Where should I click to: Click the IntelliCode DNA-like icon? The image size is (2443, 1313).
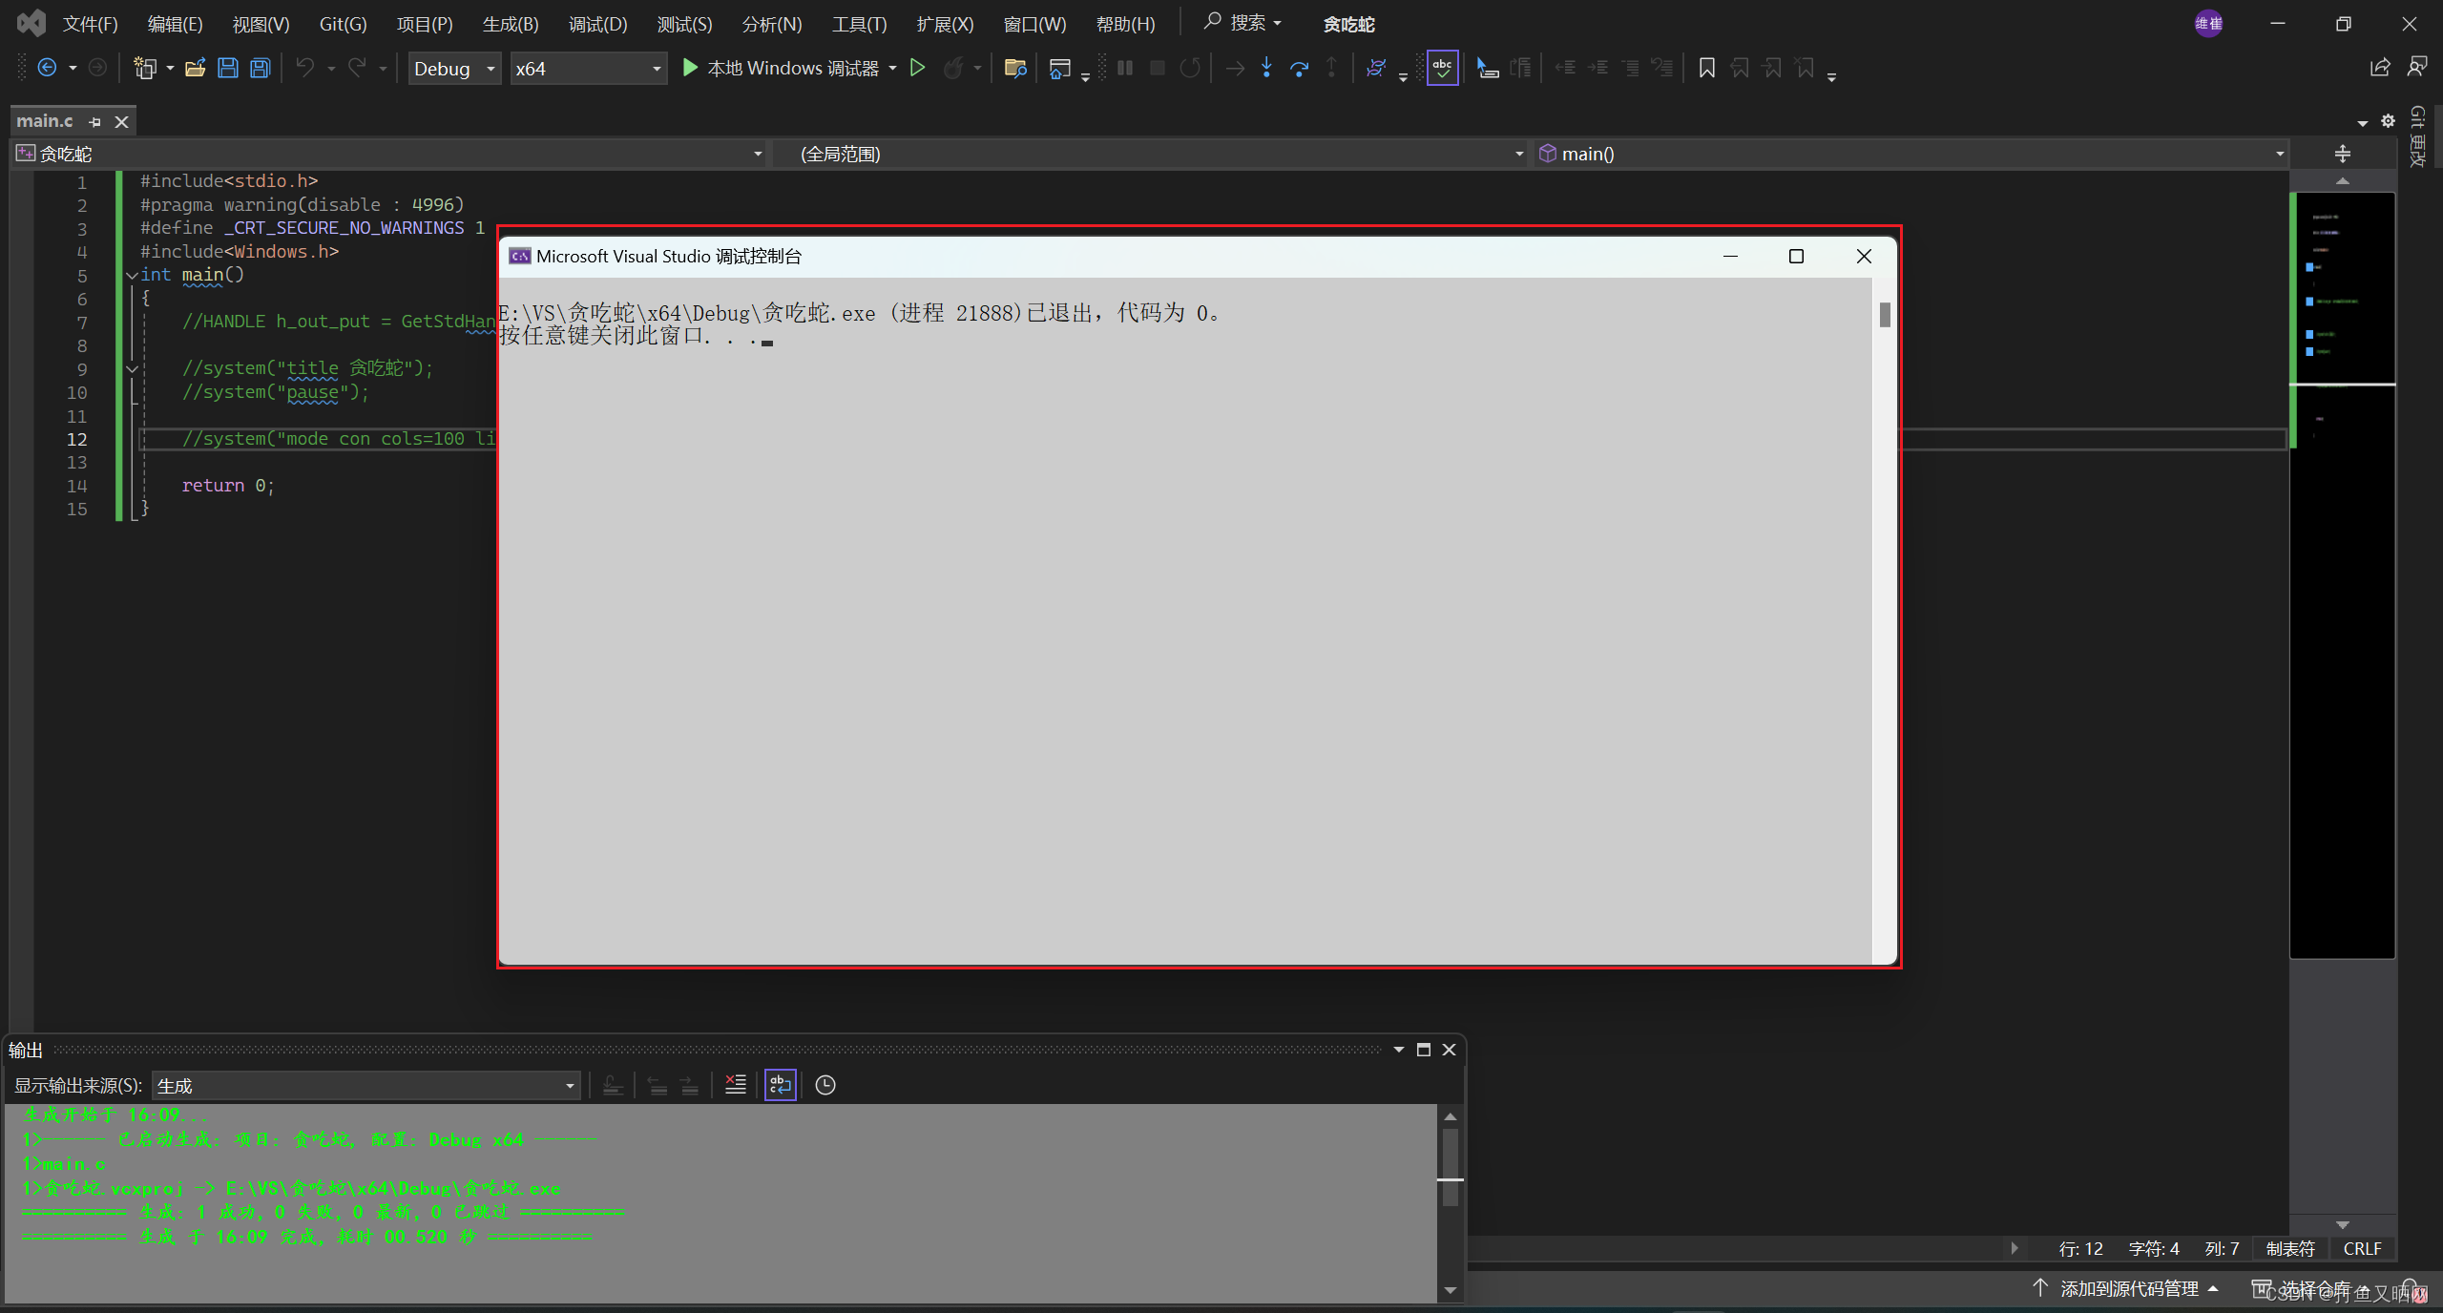click(1375, 68)
